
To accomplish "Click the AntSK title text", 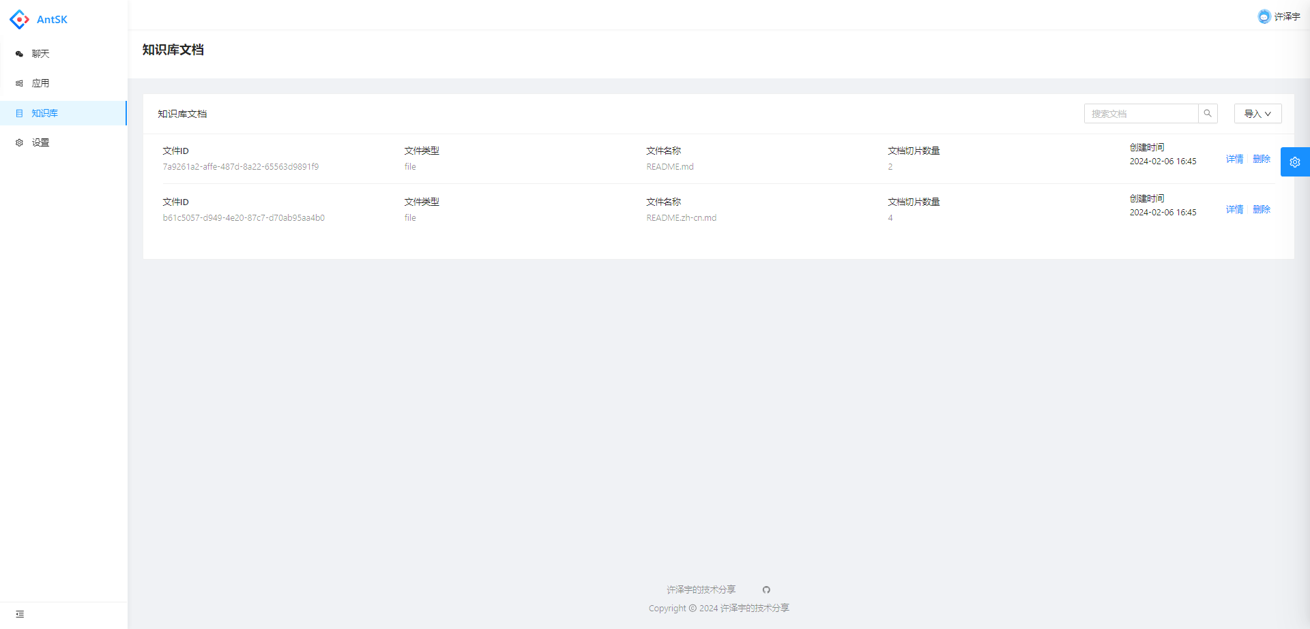I will [x=52, y=20].
